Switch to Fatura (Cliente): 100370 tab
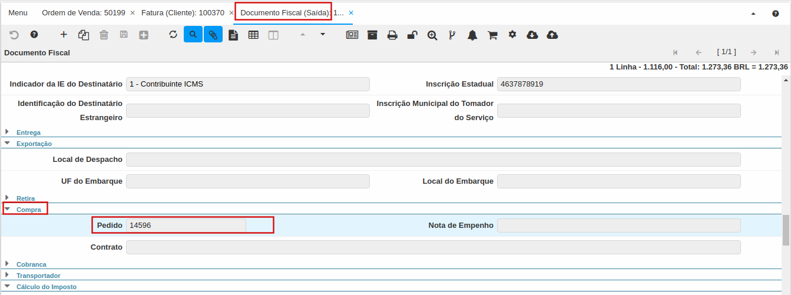 183,12
